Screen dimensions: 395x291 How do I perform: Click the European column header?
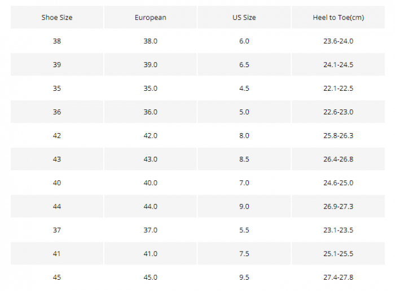150,17
